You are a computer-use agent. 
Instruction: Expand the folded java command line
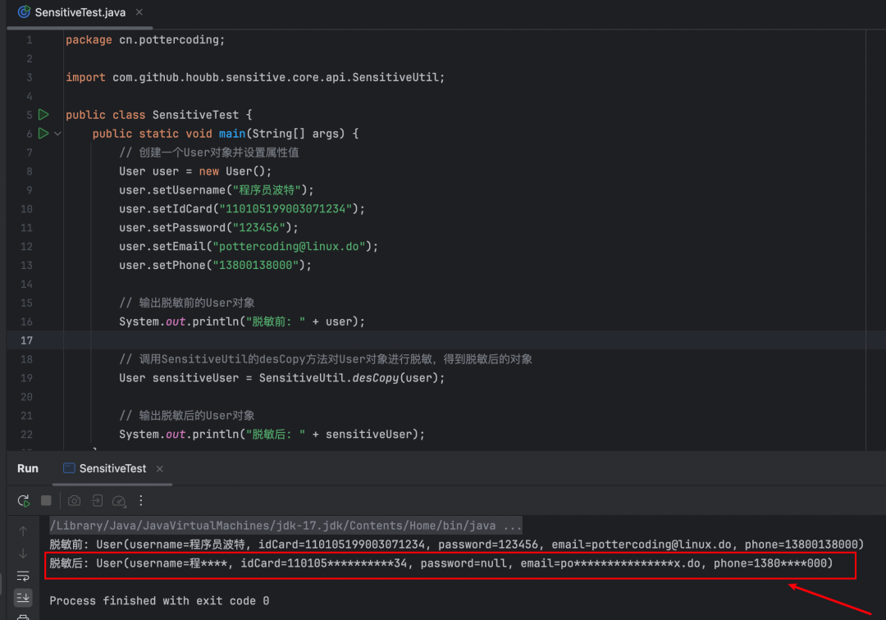coord(285,526)
